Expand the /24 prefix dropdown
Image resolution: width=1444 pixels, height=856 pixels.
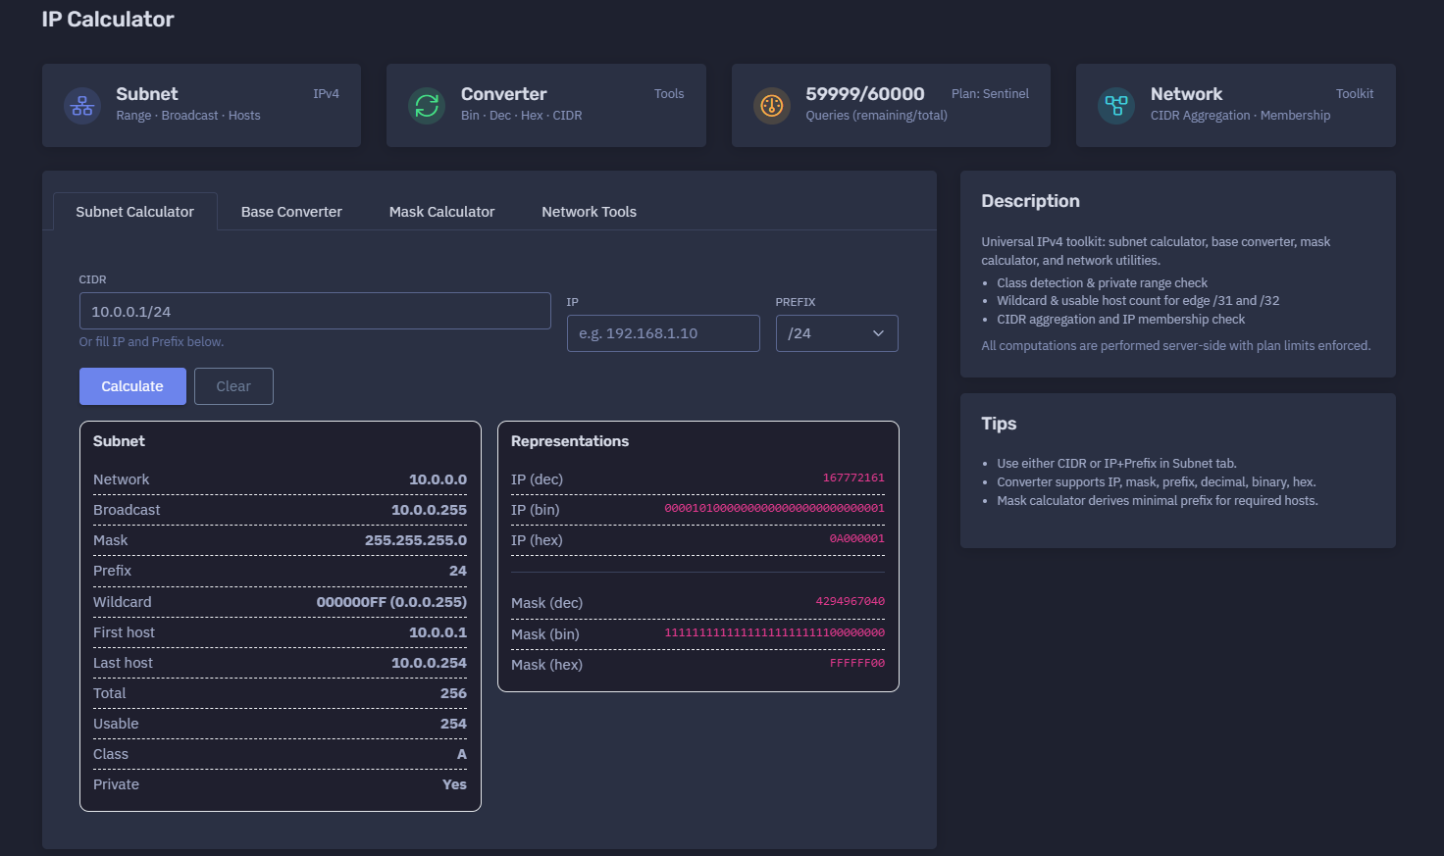(x=837, y=333)
